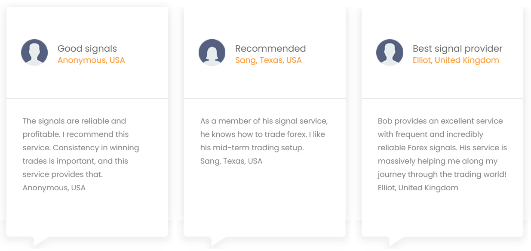The width and height of the screenshot is (531, 251).
Task: Click the 'his mid-term trading setup' sentence
Action: (252, 148)
